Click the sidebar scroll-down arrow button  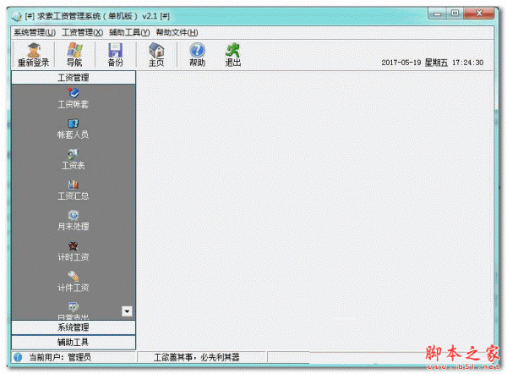(x=127, y=311)
